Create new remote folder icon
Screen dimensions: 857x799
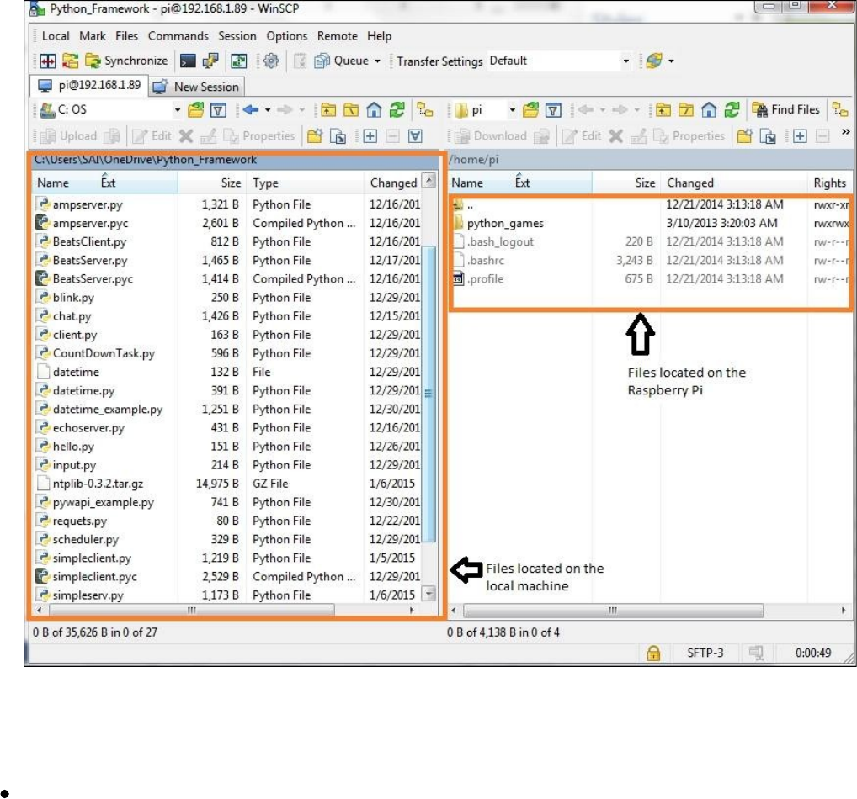point(745,136)
